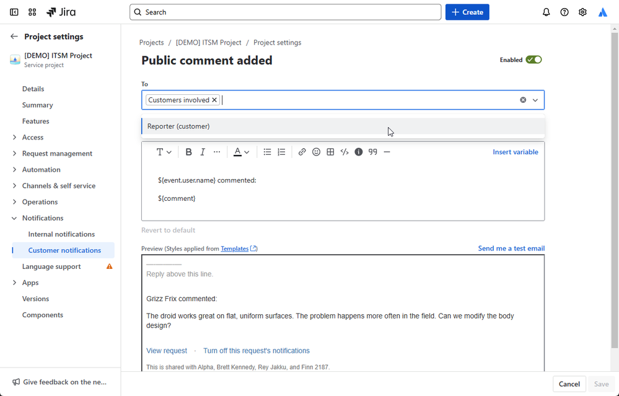619x396 pixels.
Task: Collapse the Notifications section
Action: [15, 218]
